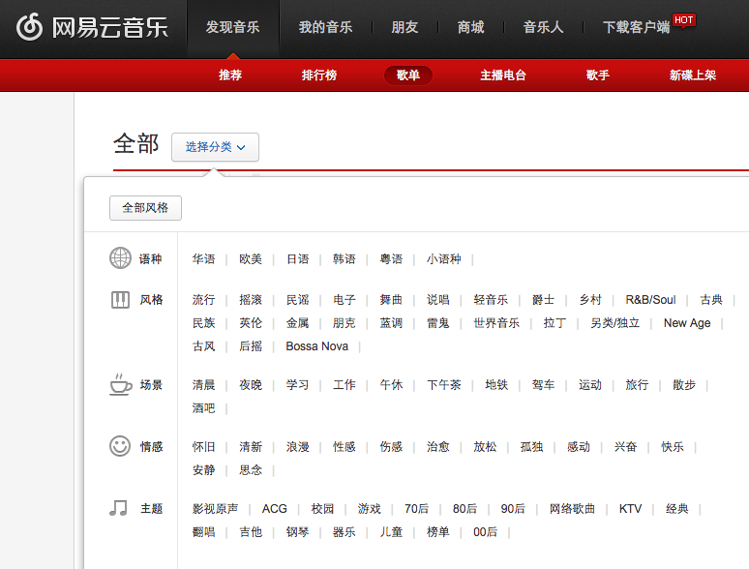Click the 场景 category label
Viewport: 749px width, 569px height.
pos(151,384)
